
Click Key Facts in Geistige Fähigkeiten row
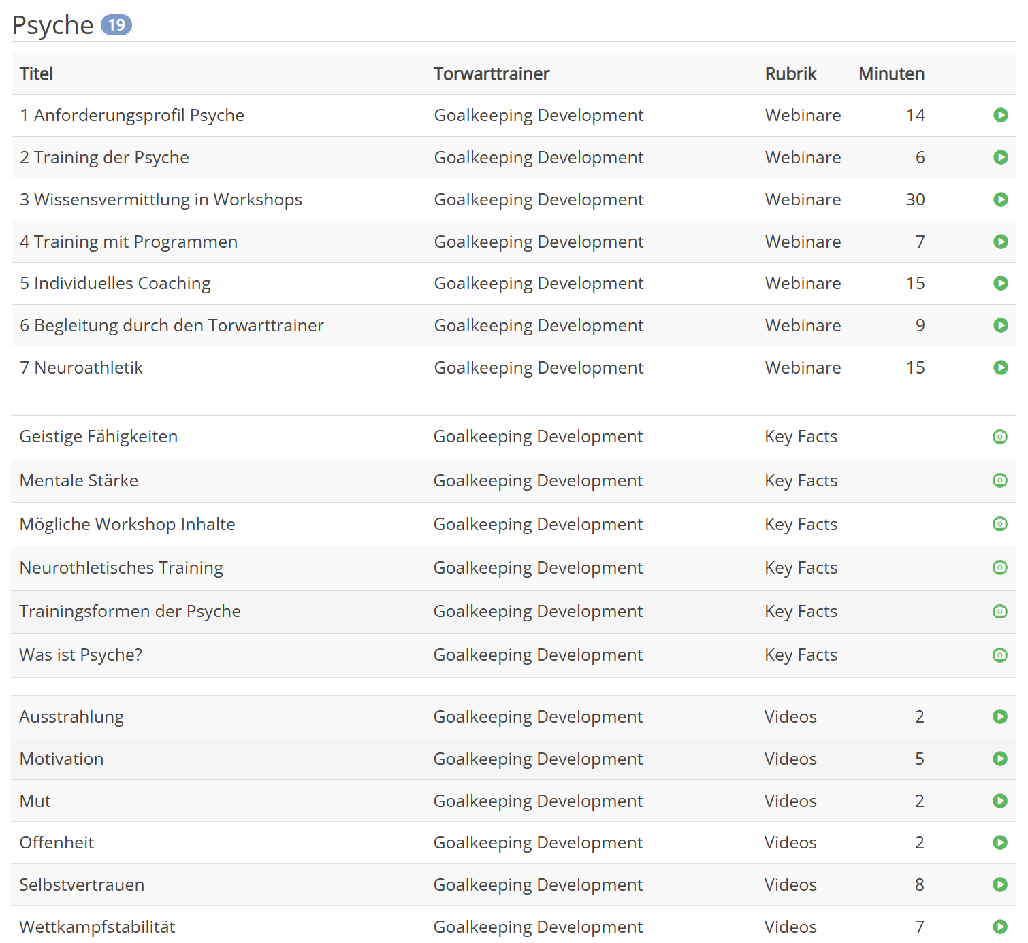click(801, 437)
